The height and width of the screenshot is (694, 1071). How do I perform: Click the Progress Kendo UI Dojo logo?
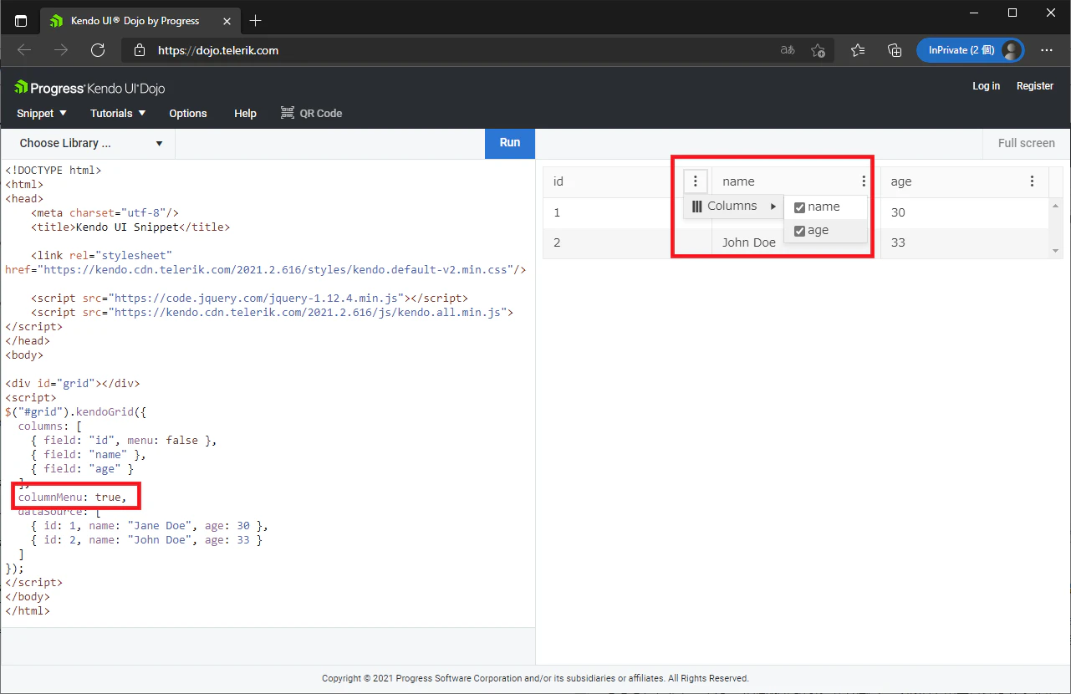tap(89, 88)
